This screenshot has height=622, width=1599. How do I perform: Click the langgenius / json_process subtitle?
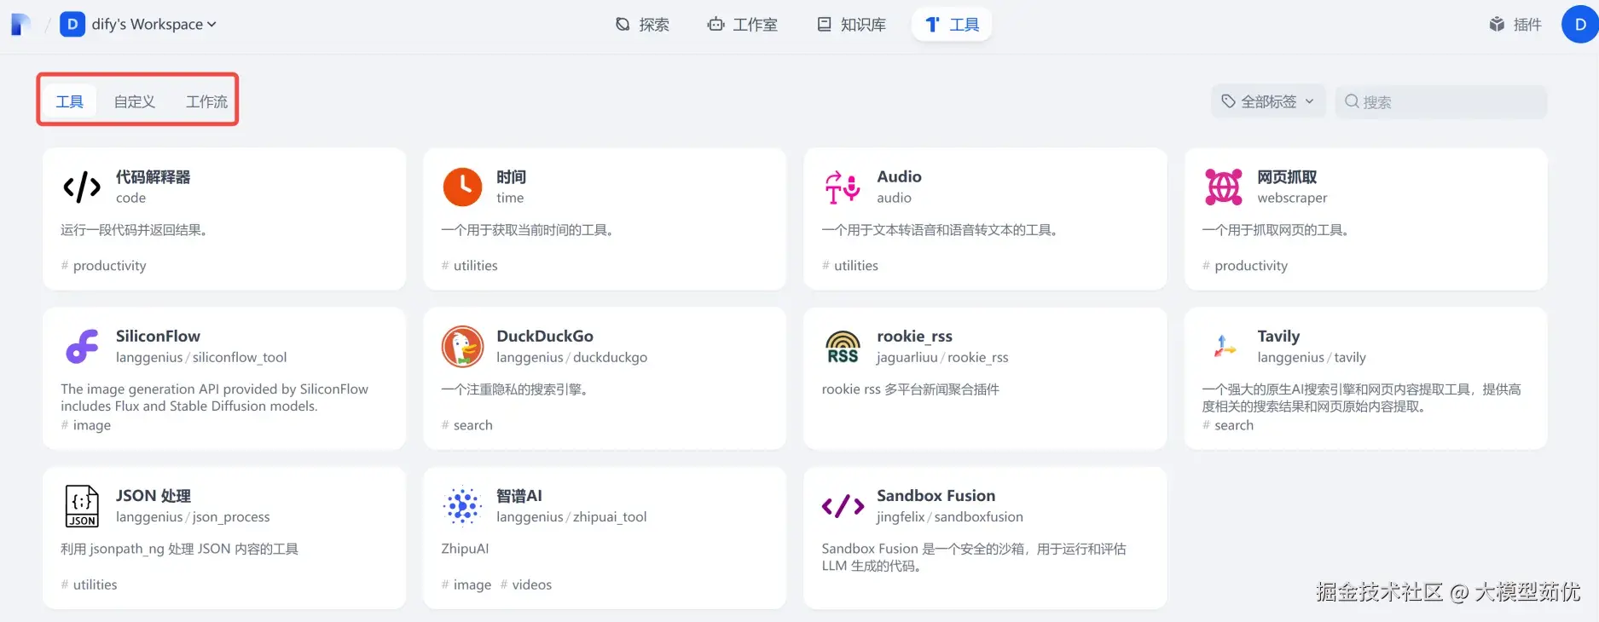(193, 517)
